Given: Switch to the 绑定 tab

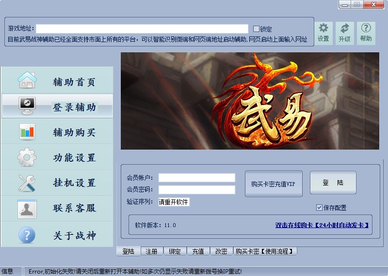Looking at the screenshot, I should coord(175,251).
